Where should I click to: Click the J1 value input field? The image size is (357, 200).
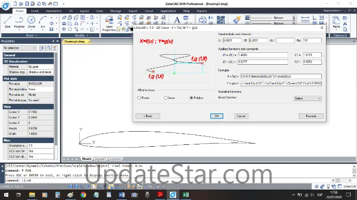pyautogui.click(x=263, y=55)
